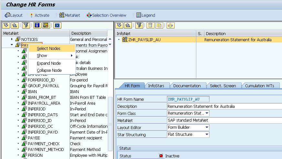Click the Layout toolbar button

pyautogui.click(x=14, y=15)
